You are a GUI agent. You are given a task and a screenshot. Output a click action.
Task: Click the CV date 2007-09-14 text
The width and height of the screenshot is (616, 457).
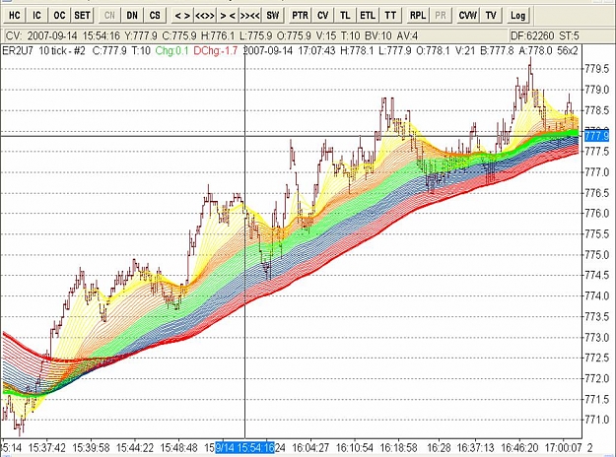(x=52, y=36)
